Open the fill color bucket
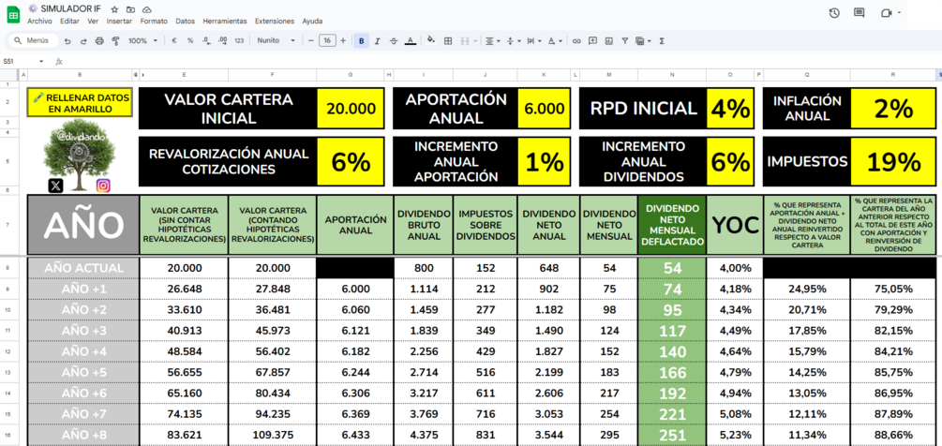Image resolution: width=942 pixels, height=446 pixels. point(431,41)
